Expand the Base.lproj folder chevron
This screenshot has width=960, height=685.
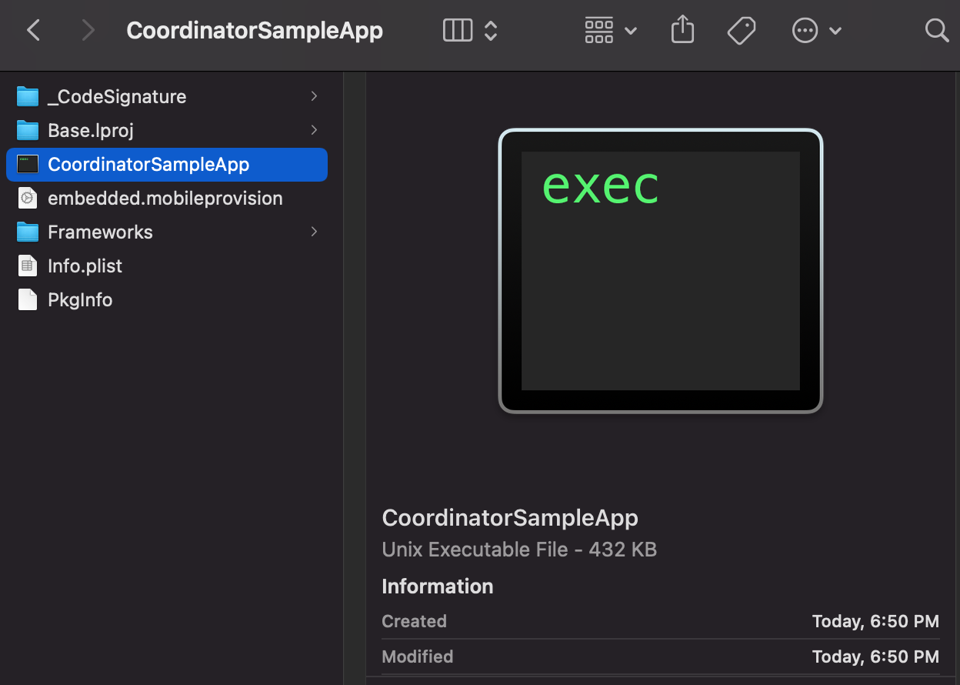point(314,130)
